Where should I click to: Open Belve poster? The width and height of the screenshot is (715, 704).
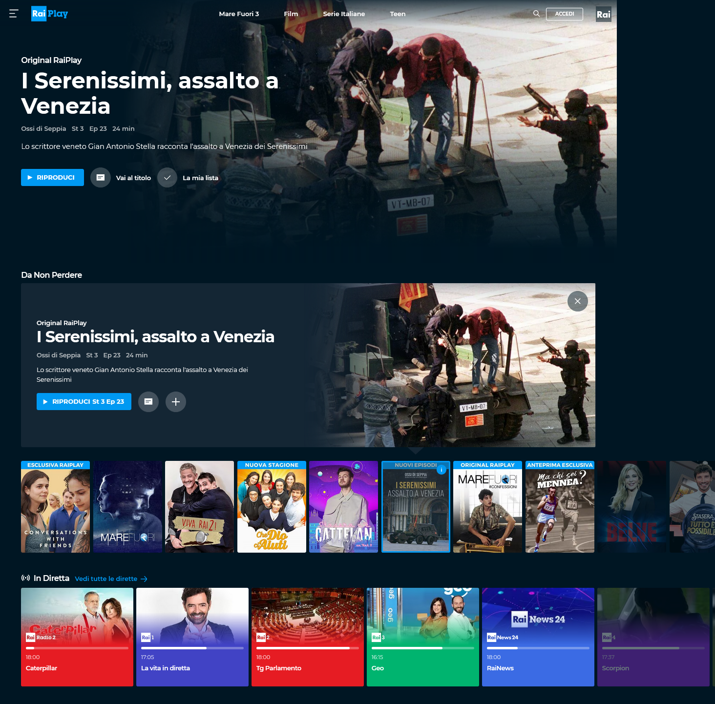631,507
